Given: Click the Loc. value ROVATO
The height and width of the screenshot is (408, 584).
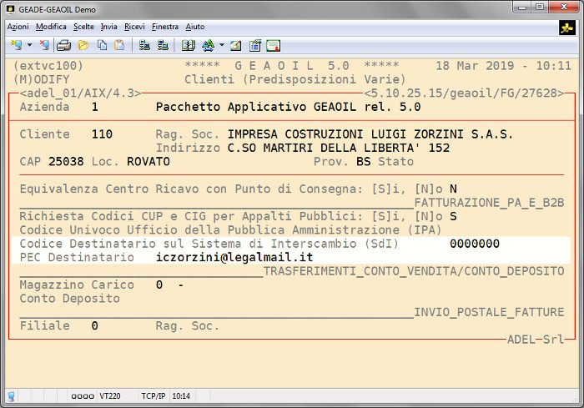Looking at the screenshot, I should [149, 162].
